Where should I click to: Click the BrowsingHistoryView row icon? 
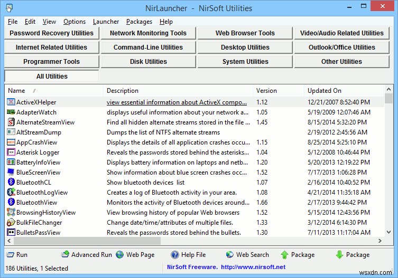(11, 213)
